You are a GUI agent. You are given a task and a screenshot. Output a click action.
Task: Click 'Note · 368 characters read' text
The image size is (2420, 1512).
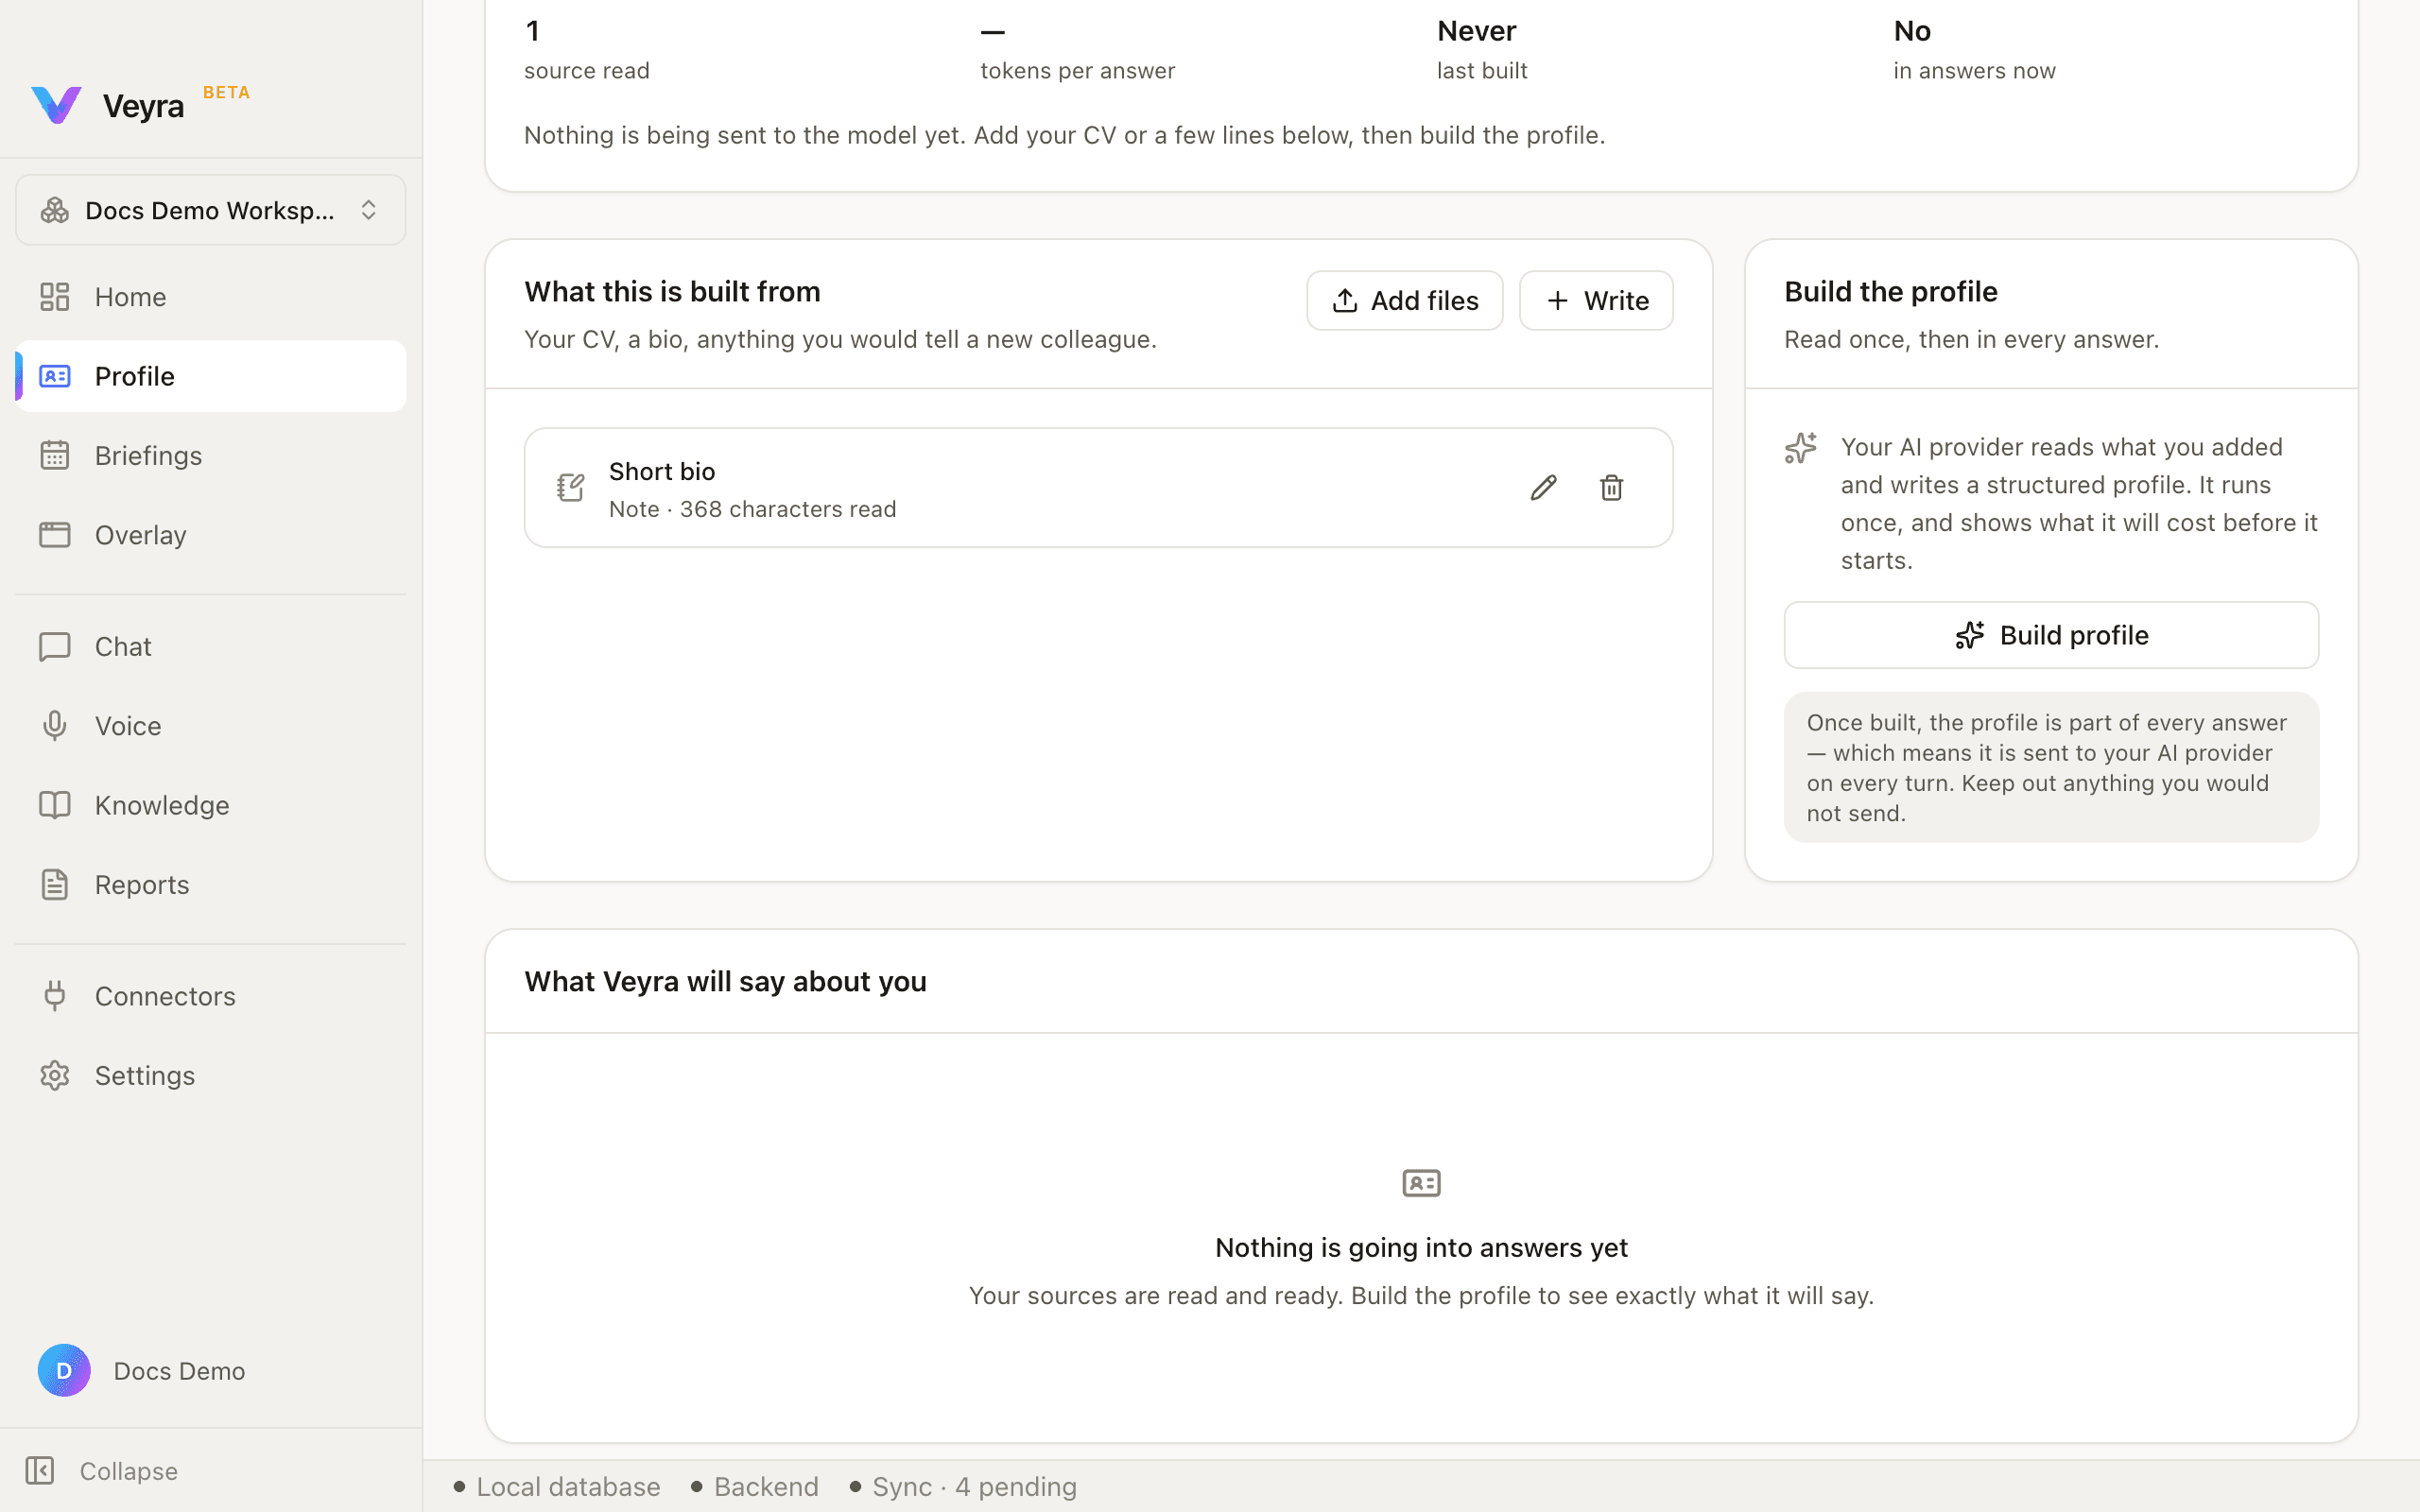point(752,509)
